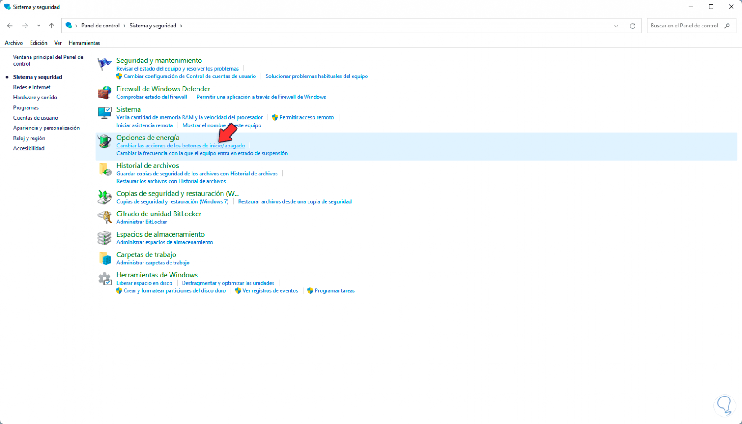Select Programas in sidebar
Viewport: 742px width, 424px height.
point(26,107)
